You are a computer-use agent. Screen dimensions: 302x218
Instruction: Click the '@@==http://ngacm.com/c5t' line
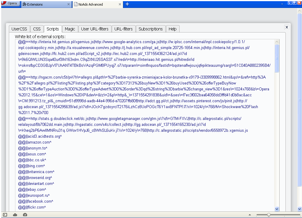point(144,95)
